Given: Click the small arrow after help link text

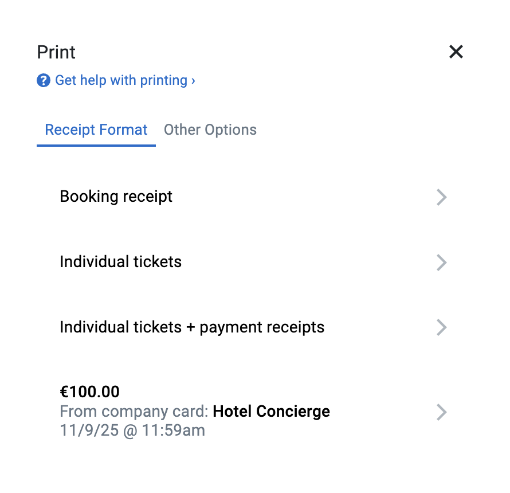Looking at the screenshot, I should pyautogui.click(x=194, y=81).
